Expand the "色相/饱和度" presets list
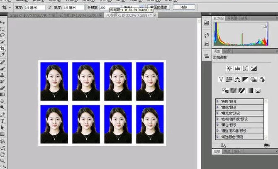Image resolution: width=278 pixels, height=169 pixels. click(x=218, y=119)
